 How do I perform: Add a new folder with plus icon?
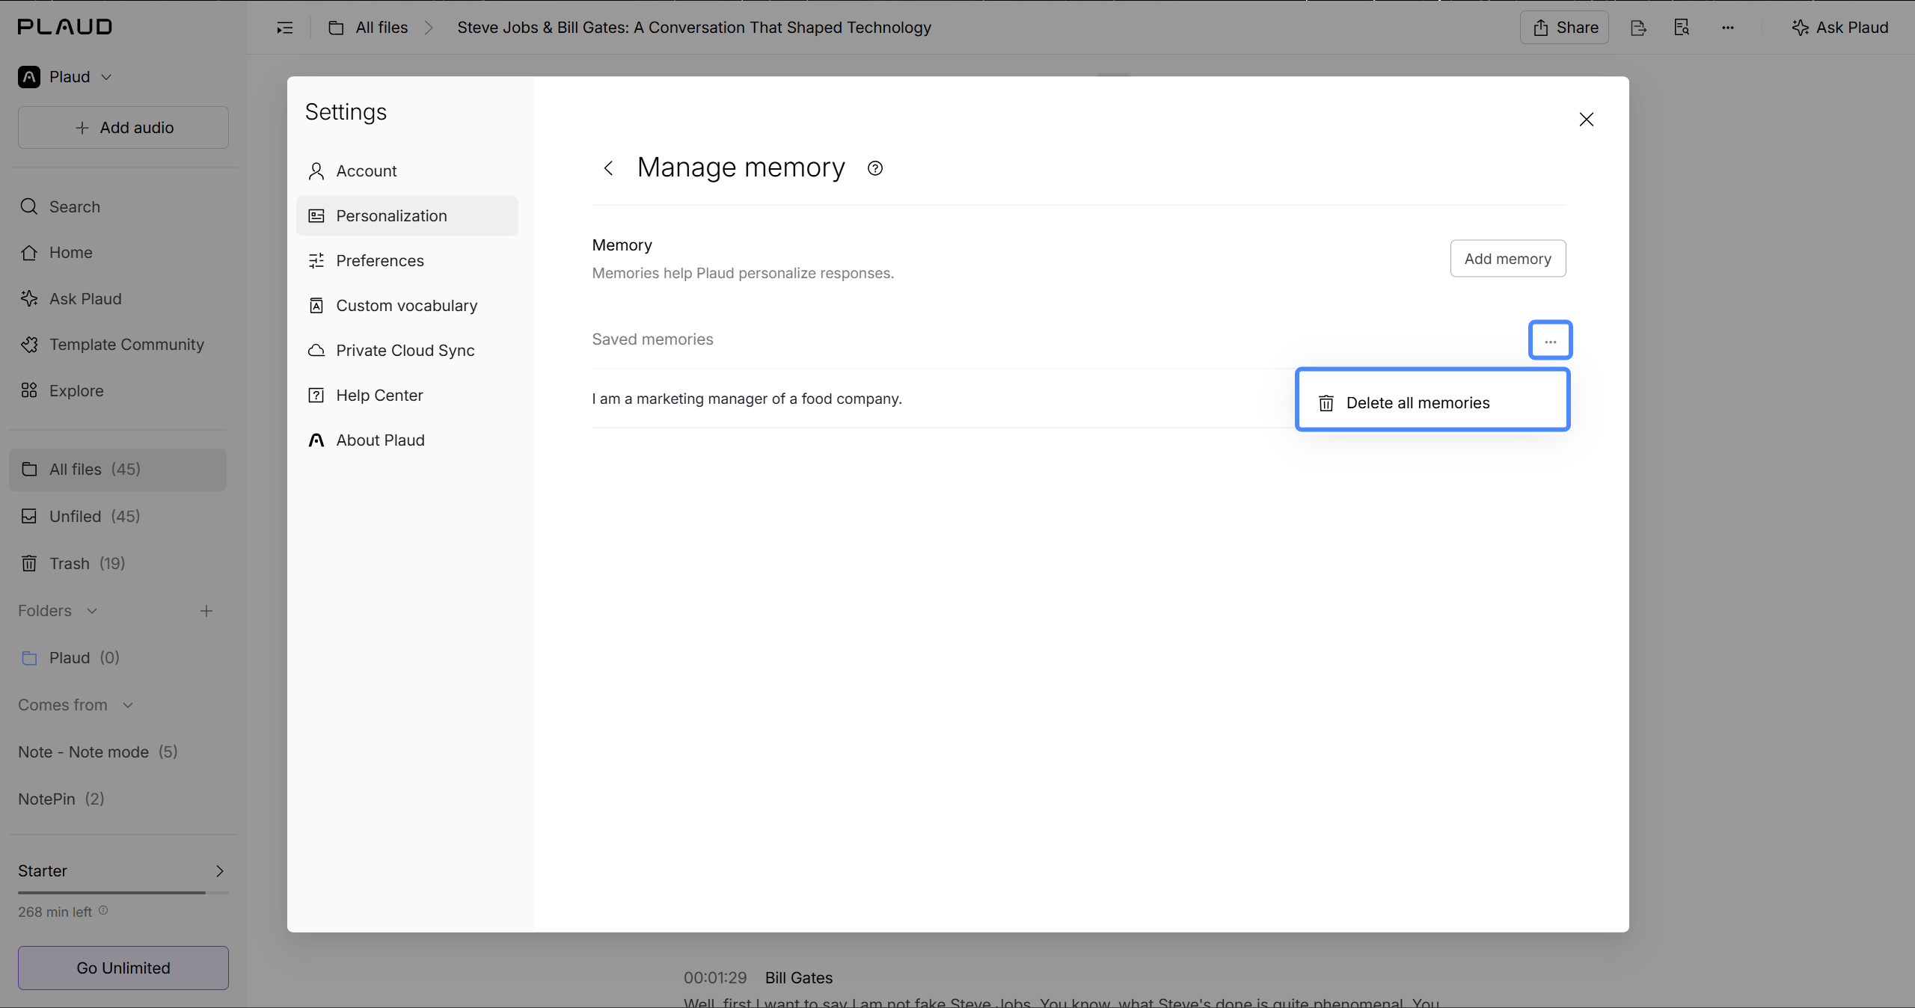[206, 611]
